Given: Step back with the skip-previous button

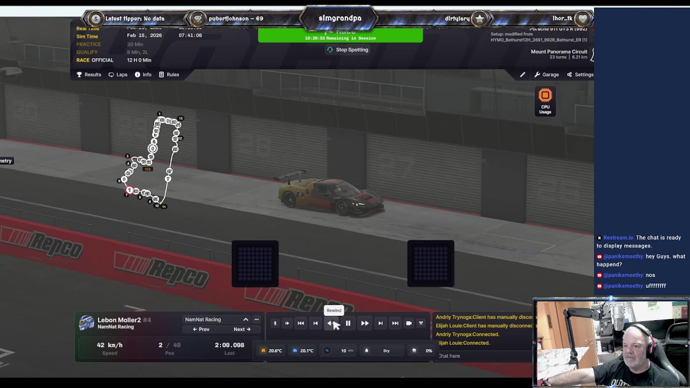Looking at the screenshot, I should [315, 323].
